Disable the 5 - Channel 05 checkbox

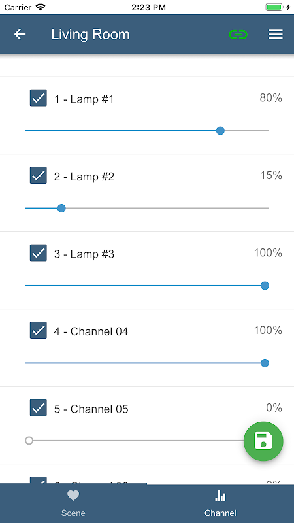[39, 407]
